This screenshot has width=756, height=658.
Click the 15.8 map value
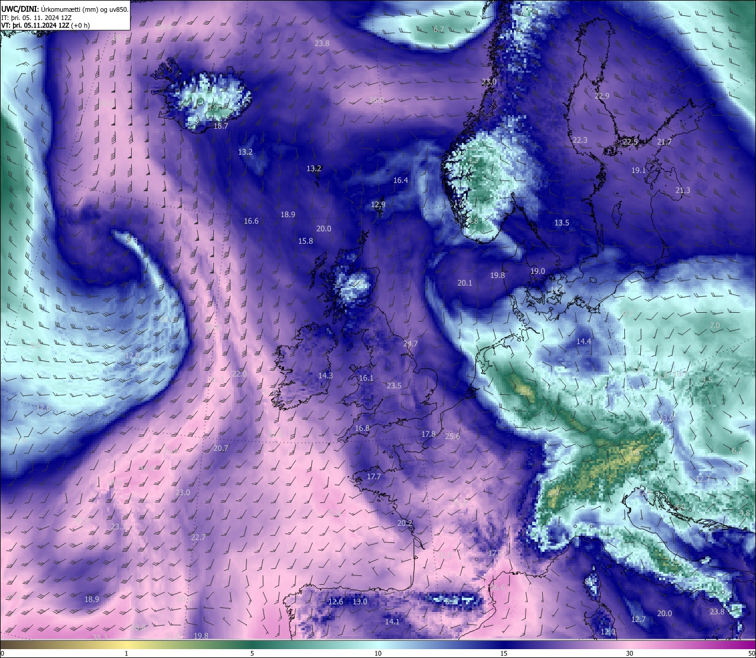click(305, 241)
